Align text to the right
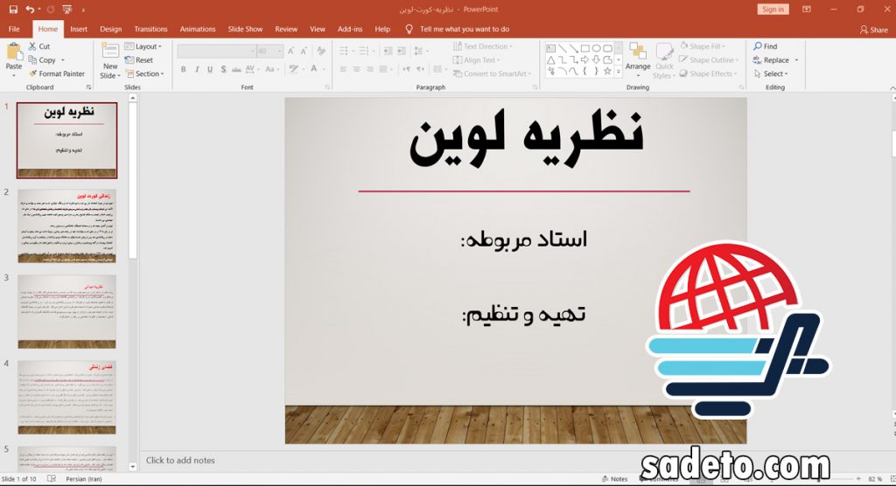 click(x=370, y=69)
